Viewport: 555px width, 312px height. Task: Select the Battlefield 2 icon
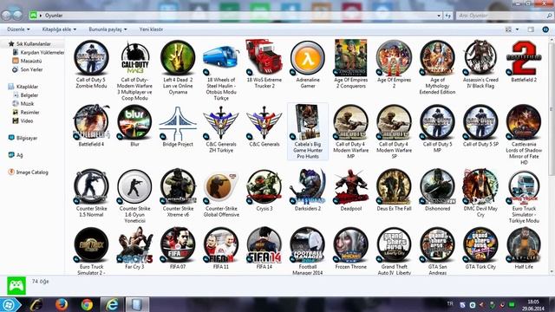[524, 58]
